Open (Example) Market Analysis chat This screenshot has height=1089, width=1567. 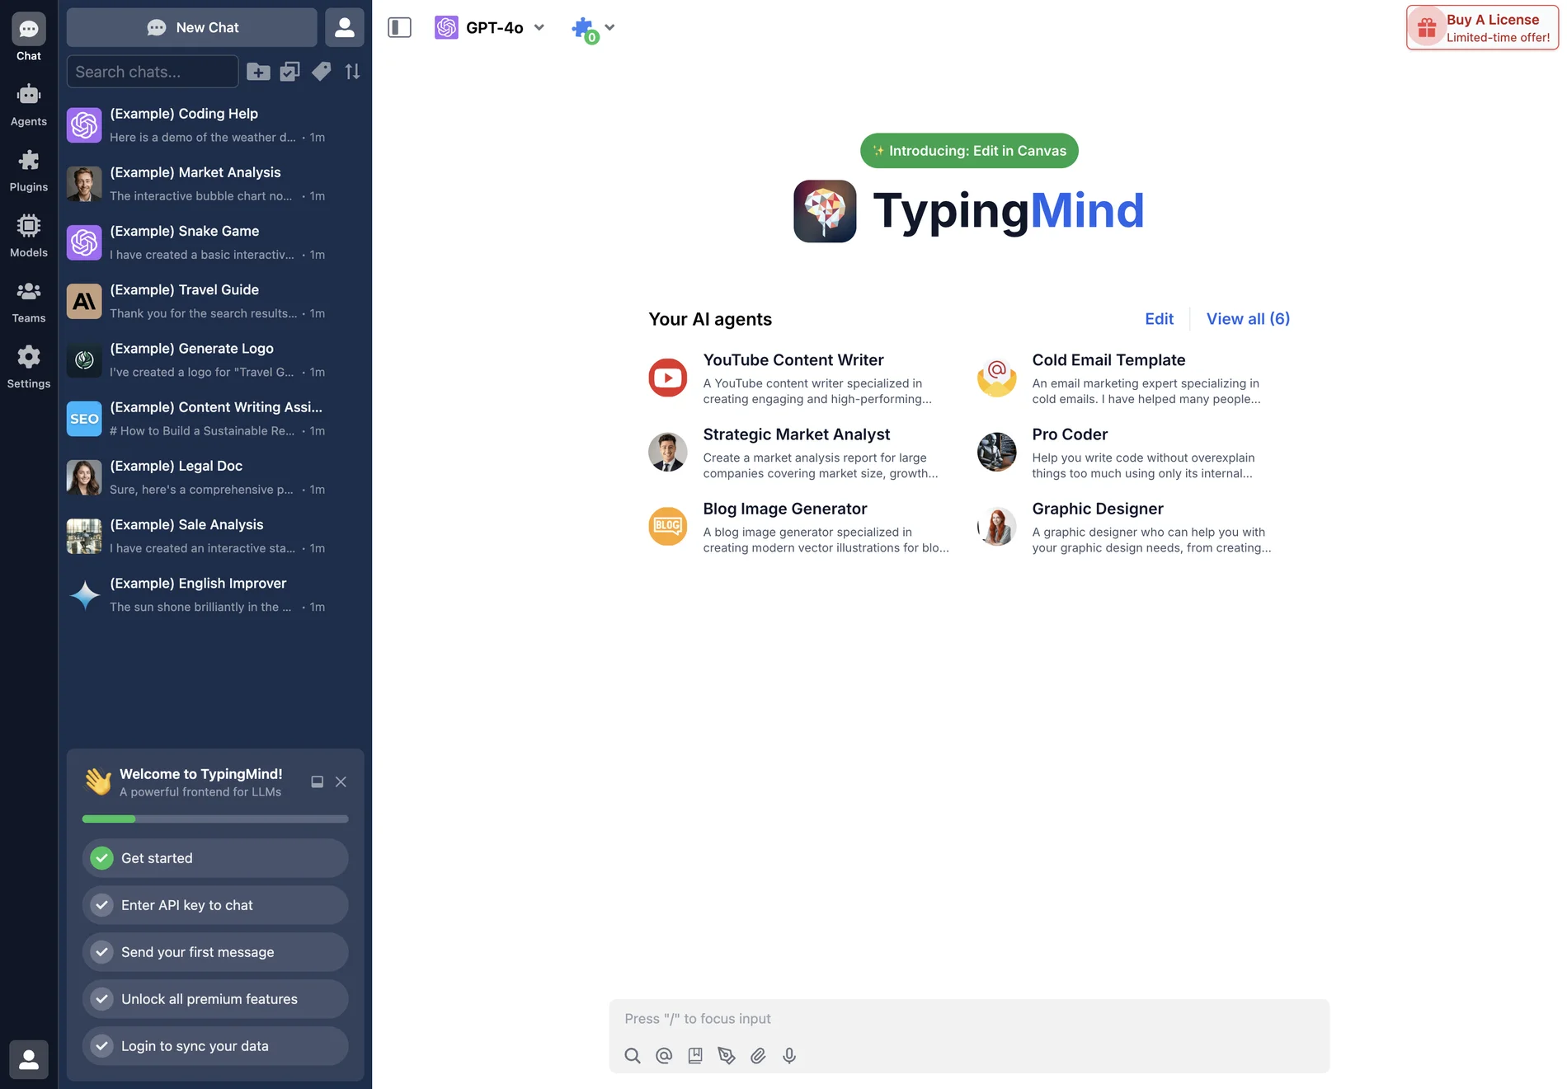tap(214, 183)
